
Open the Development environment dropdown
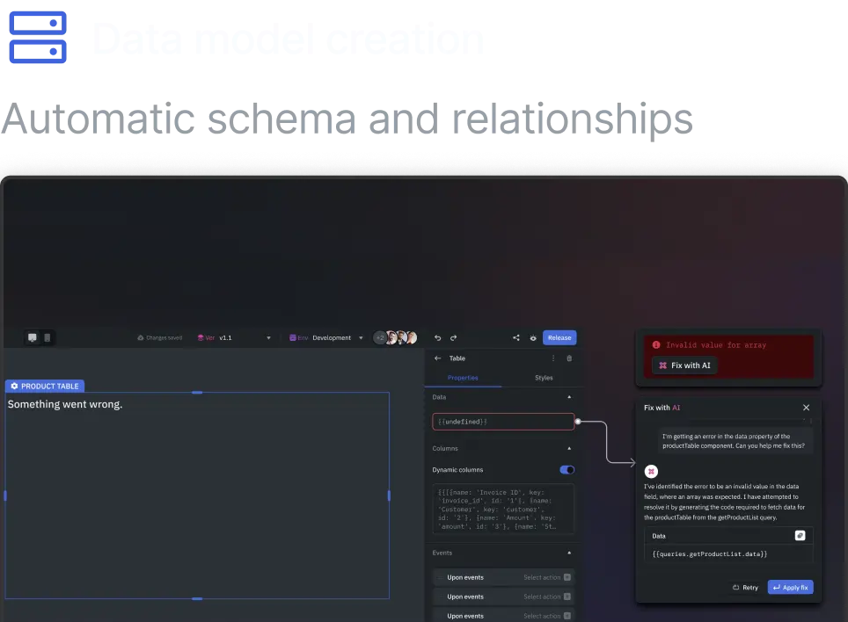tap(361, 337)
